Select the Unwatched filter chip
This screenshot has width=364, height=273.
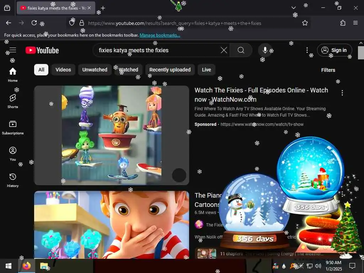click(x=95, y=70)
